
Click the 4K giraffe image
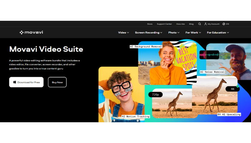tap(214, 96)
